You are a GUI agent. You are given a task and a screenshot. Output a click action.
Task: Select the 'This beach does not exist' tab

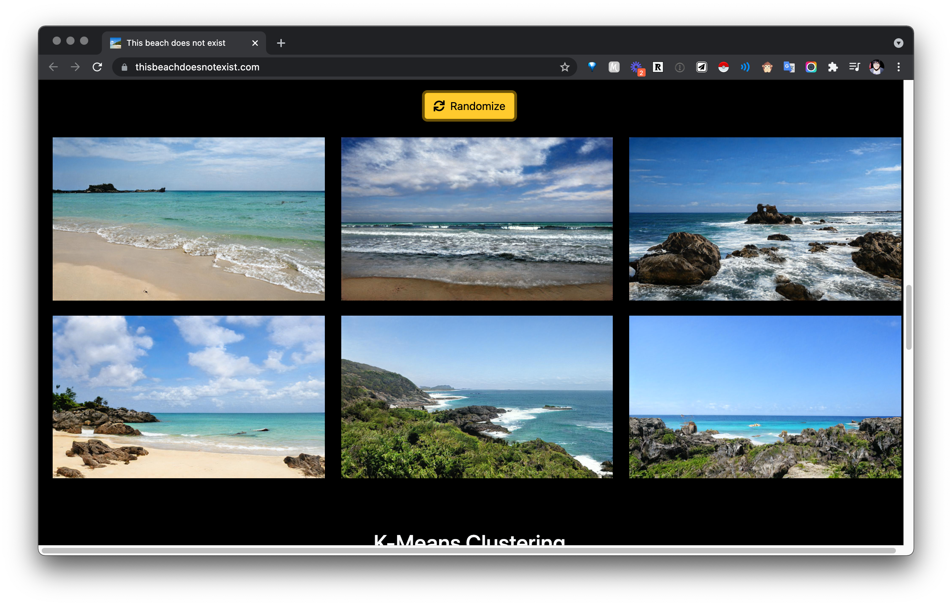point(176,43)
